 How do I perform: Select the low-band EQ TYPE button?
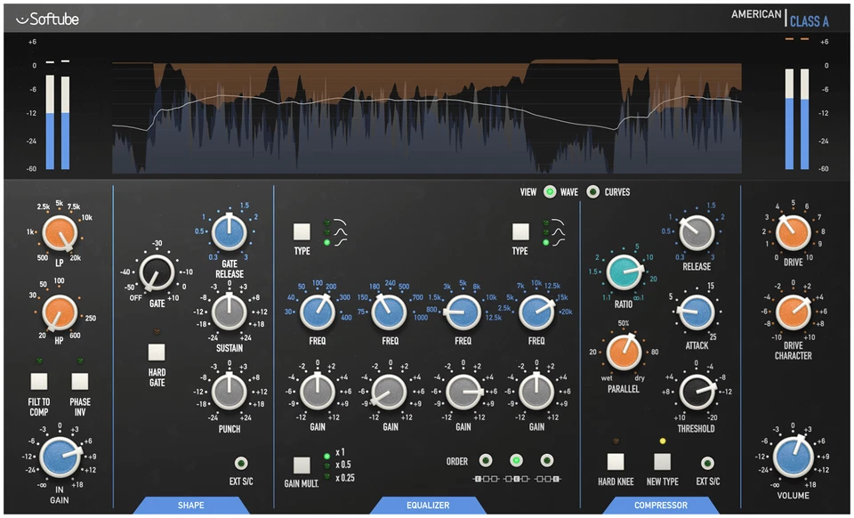coord(301,233)
